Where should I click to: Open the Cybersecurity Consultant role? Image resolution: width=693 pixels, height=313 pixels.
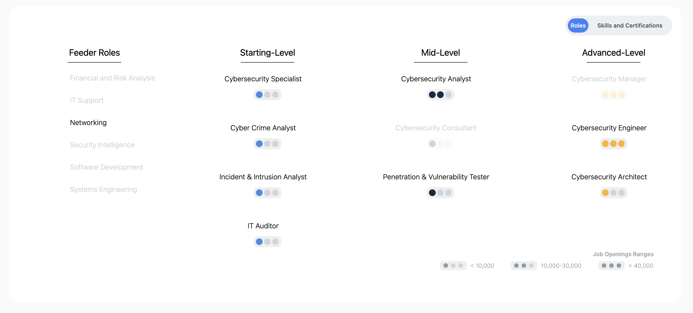tap(436, 128)
